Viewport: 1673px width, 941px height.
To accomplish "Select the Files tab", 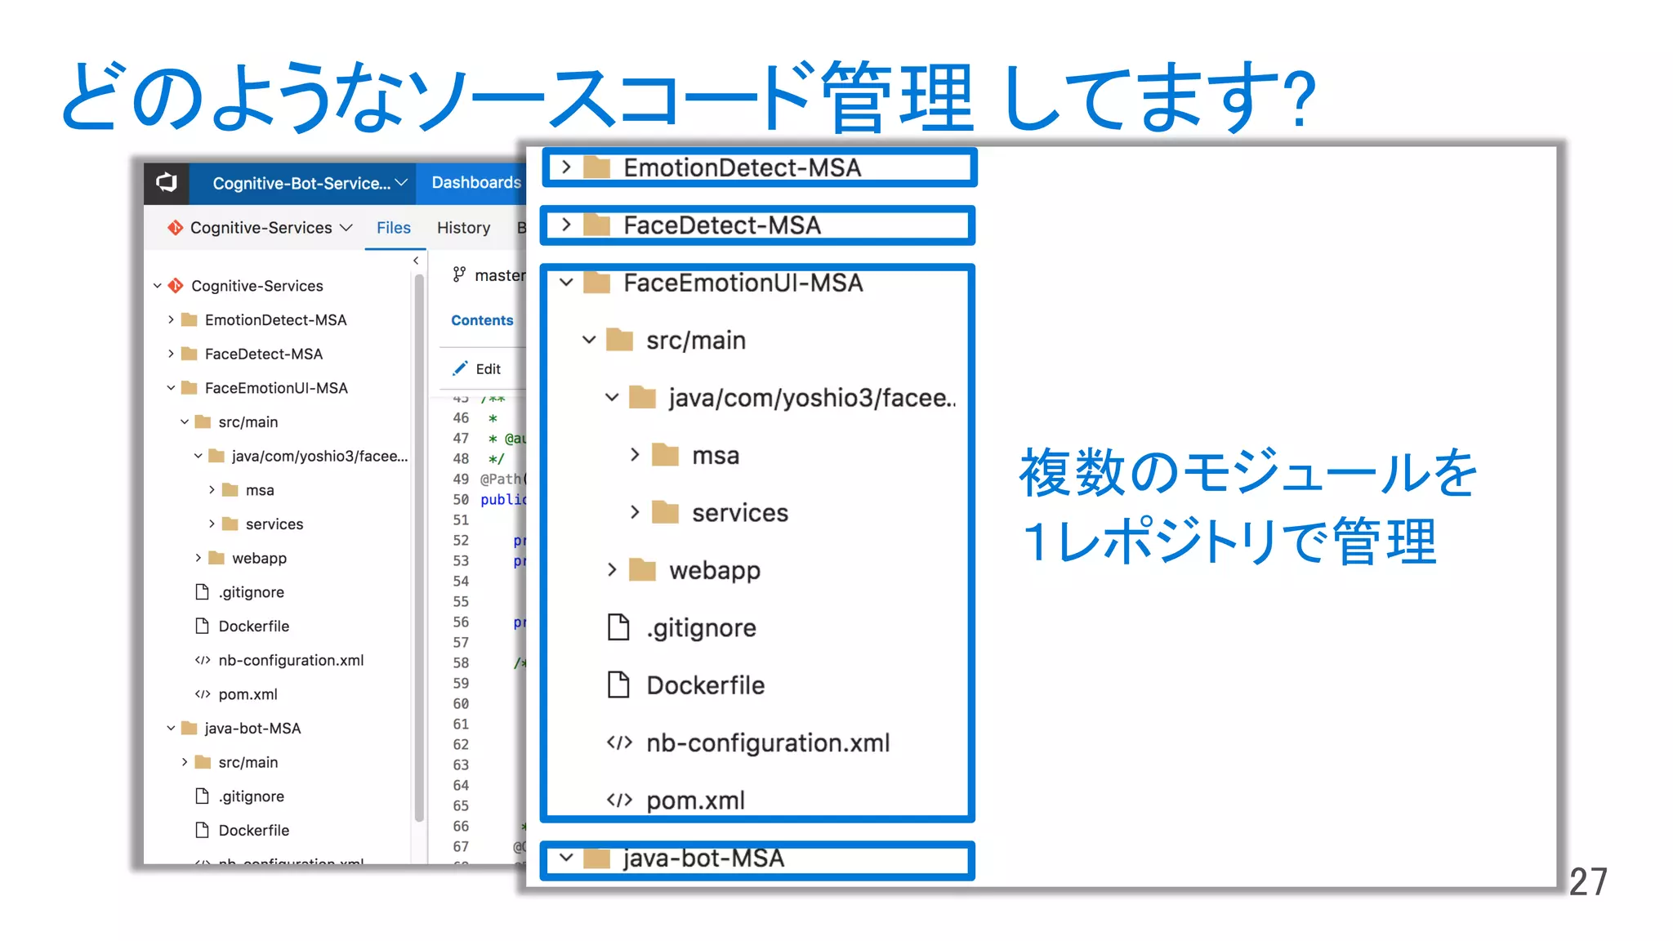I will pos(394,228).
